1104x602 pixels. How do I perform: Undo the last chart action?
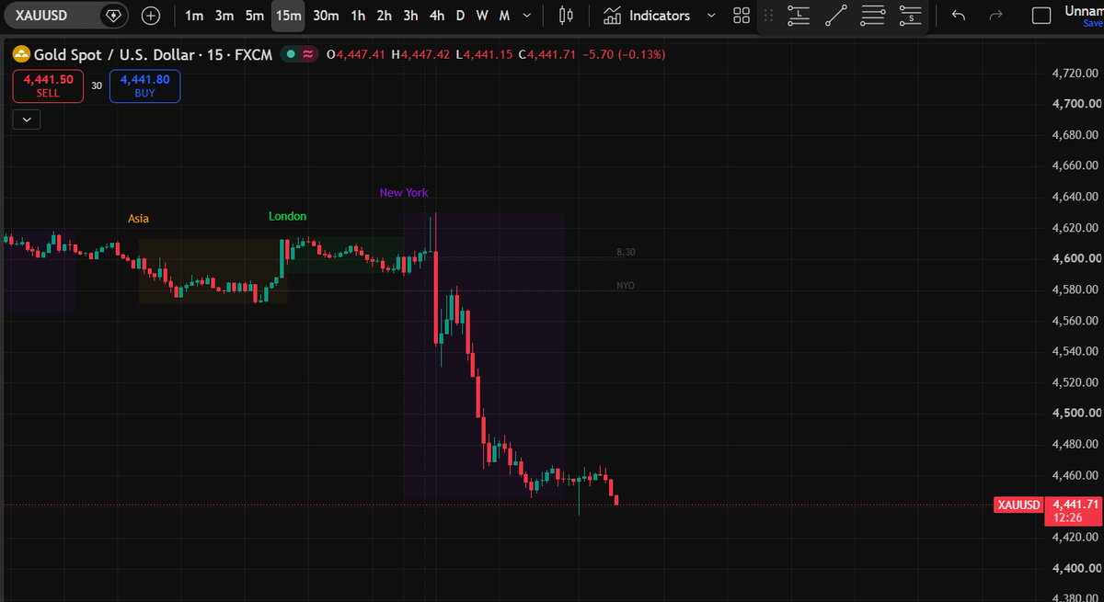click(959, 16)
